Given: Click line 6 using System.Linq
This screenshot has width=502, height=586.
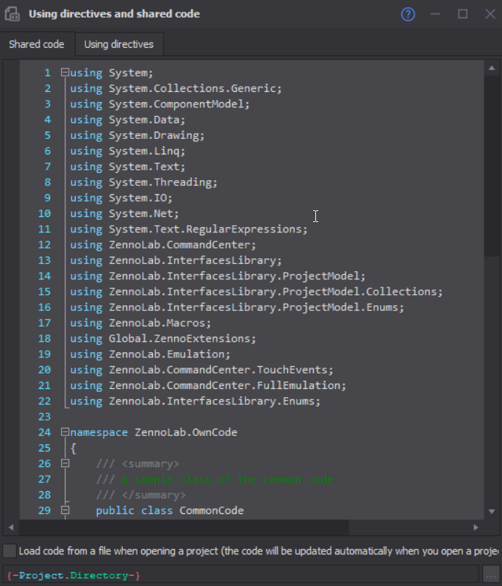Looking at the screenshot, I should click(128, 151).
